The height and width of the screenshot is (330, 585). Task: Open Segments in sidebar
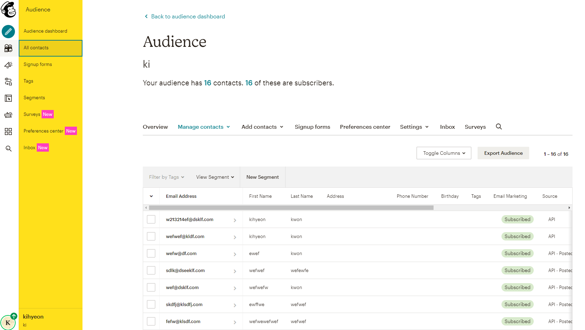click(51, 98)
